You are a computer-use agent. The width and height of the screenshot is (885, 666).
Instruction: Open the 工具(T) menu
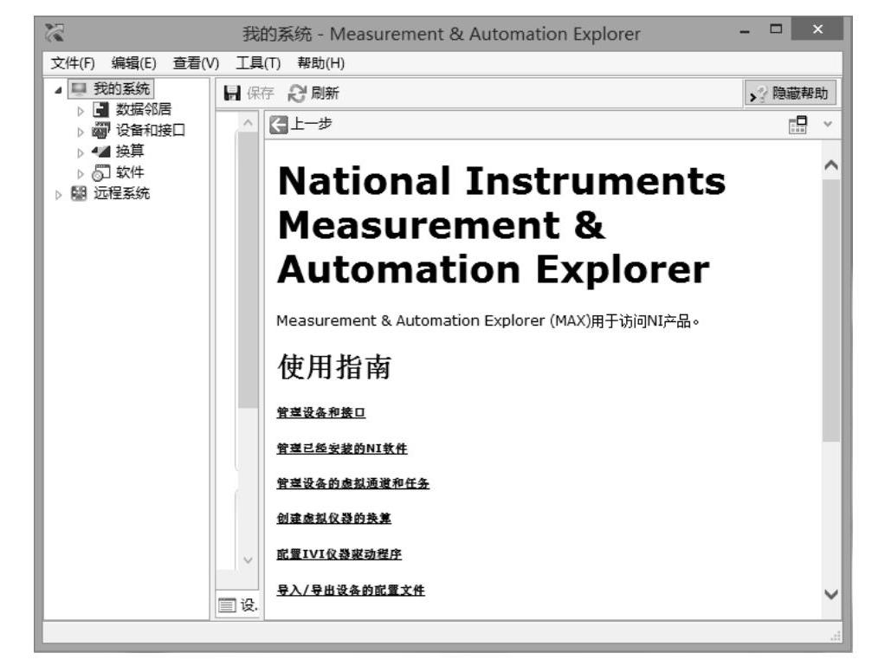(x=257, y=63)
